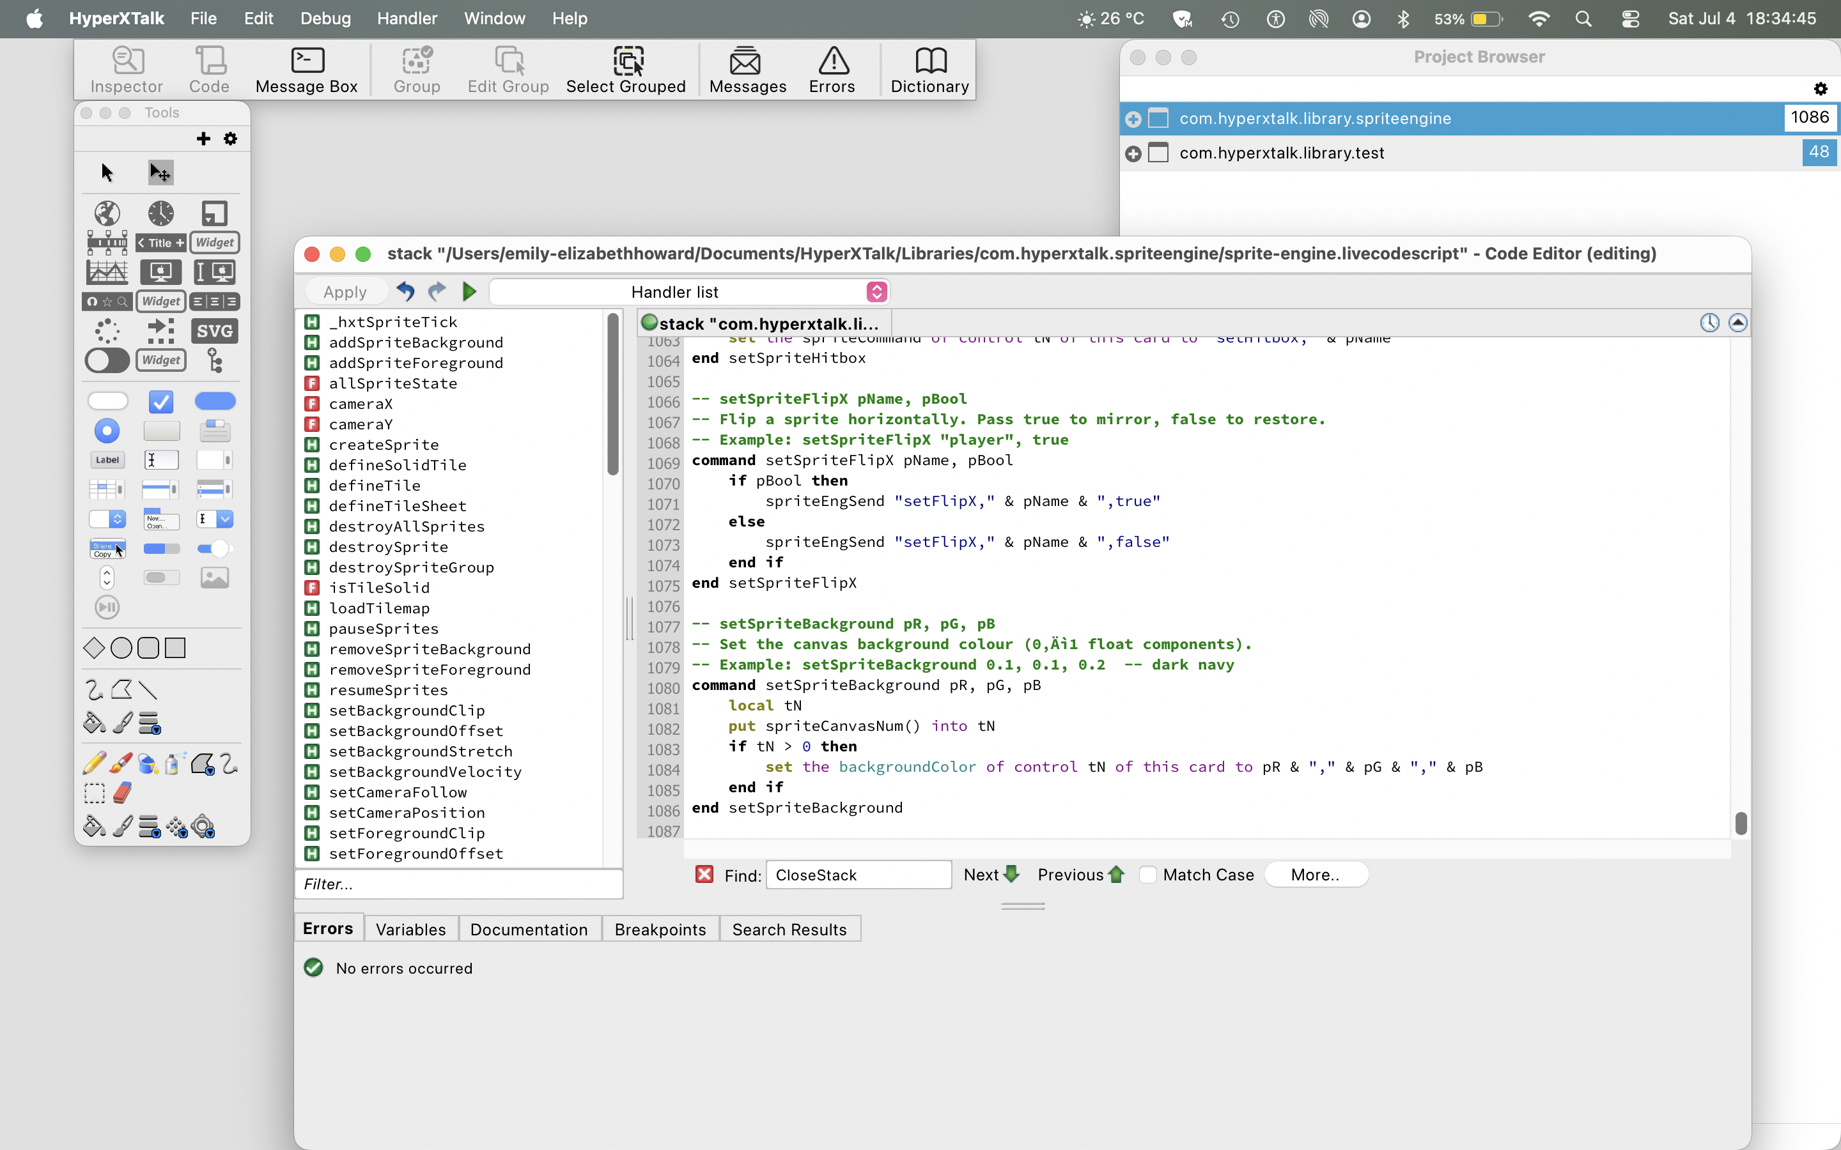This screenshot has height=1150, width=1841.
Task: Pick the Clock widget in Tools
Action: click(x=160, y=214)
